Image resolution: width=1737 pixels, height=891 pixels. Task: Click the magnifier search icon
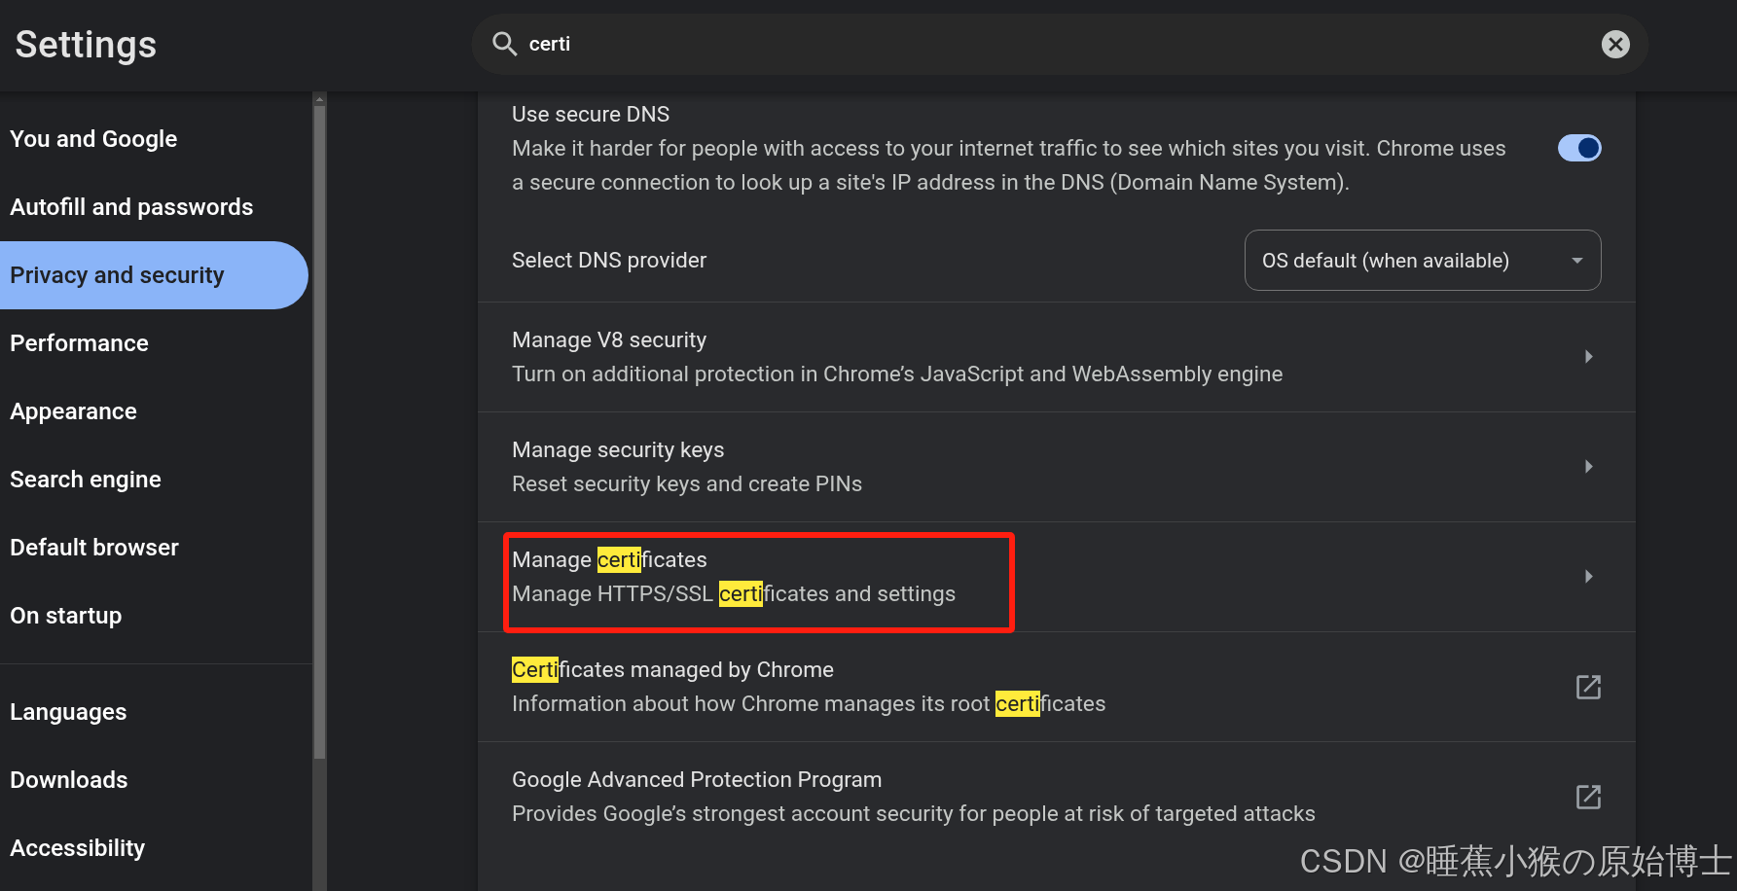click(x=504, y=44)
